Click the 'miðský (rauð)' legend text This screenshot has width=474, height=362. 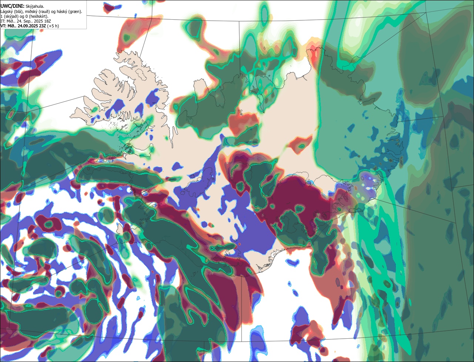(37, 12)
